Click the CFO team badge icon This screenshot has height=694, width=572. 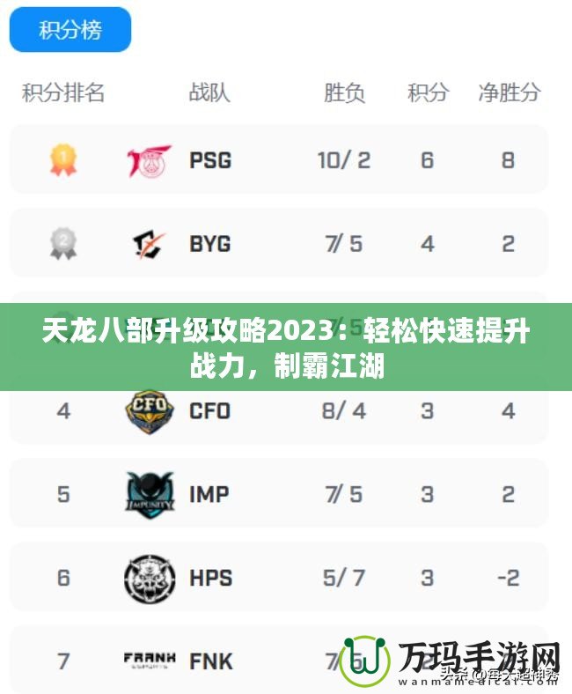pos(150,411)
